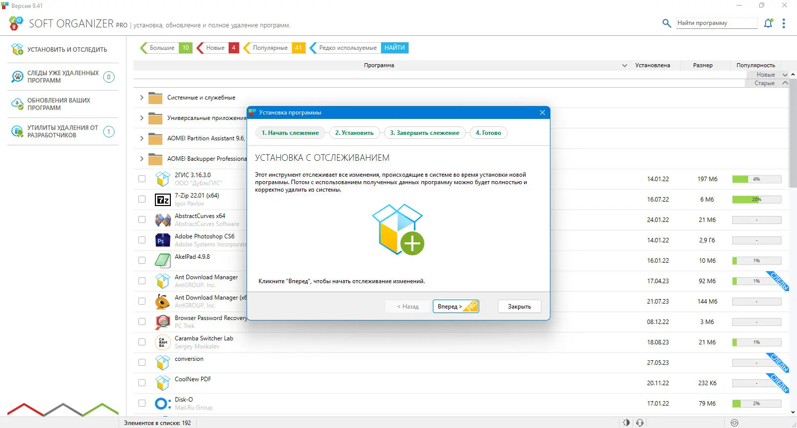Select the AkelPad 4.9.8 checkbox
Viewport: 797px width, 428px height.
point(142,260)
